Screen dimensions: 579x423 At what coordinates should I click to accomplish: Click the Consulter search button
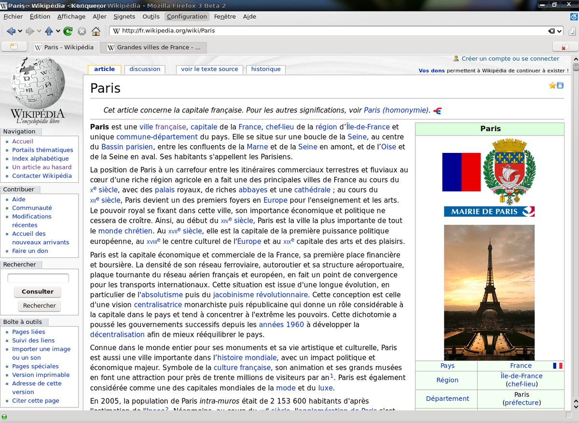38,291
